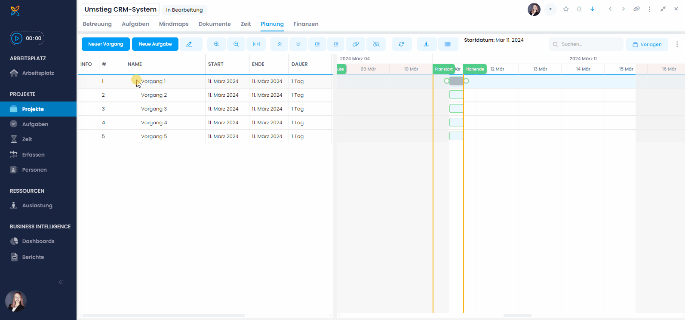Open Vorlagen templates button

point(647,44)
